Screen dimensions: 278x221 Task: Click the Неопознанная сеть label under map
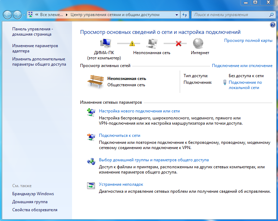point(151,53)
